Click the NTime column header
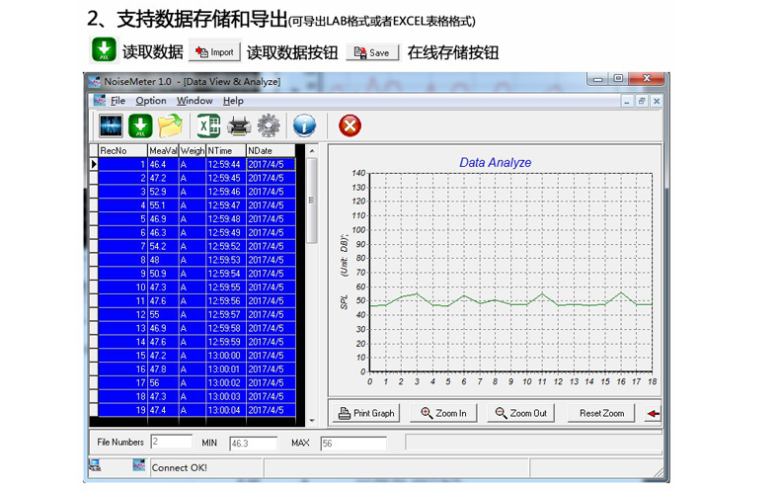Image resolution: width=780 pixels, height=492 pixels. [x=226, y=150]
